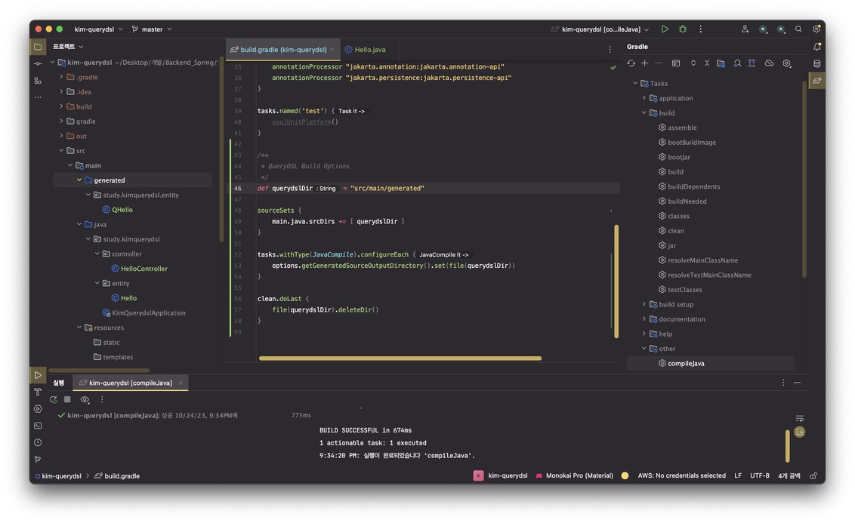Click UTF-8 encoding in status bar
The height and width of the screenshot is (523, 855).
click(760, 475)
